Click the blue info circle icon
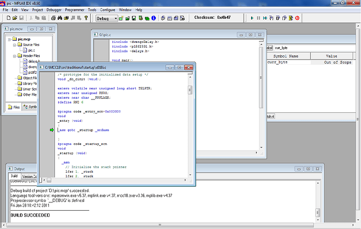 (154, 18)
